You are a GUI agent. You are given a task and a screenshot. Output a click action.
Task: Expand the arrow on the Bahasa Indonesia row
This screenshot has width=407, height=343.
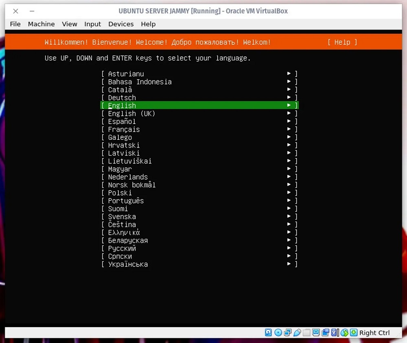point(289,81)
